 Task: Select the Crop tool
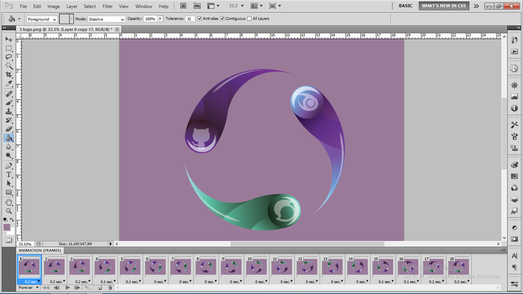9,74
